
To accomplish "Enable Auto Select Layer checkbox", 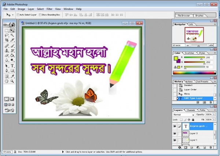I will tap(18, 15).
